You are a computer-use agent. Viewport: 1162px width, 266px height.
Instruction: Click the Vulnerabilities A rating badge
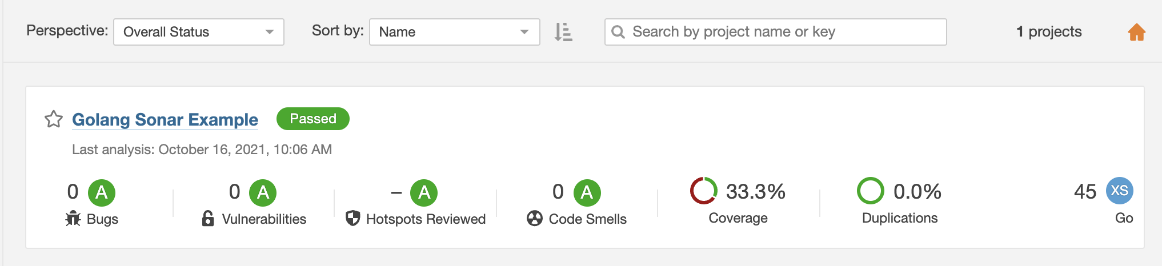click(263, 193)
